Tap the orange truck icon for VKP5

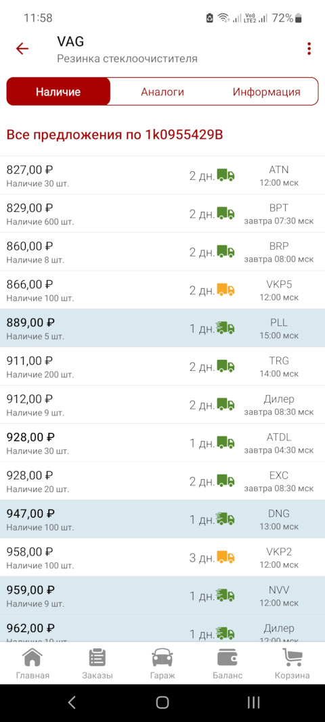click(x=226, y=290)
